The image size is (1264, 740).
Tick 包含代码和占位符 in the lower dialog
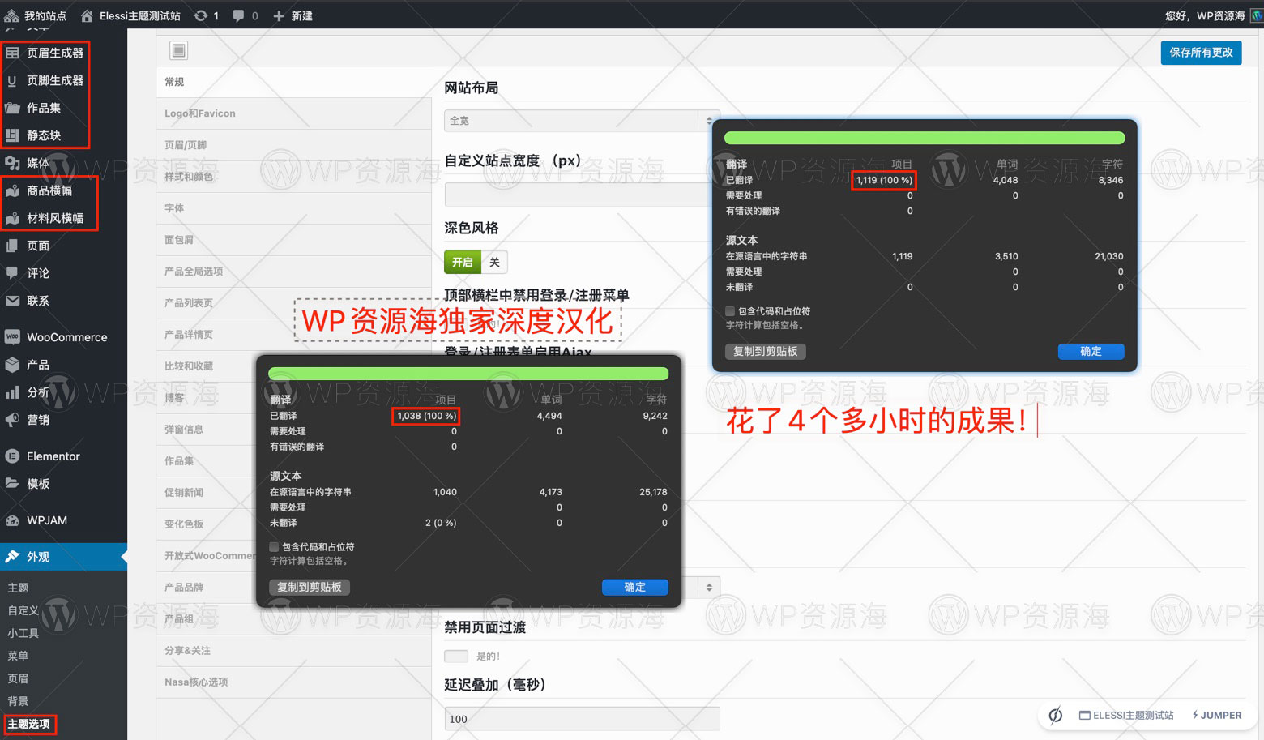274,547
